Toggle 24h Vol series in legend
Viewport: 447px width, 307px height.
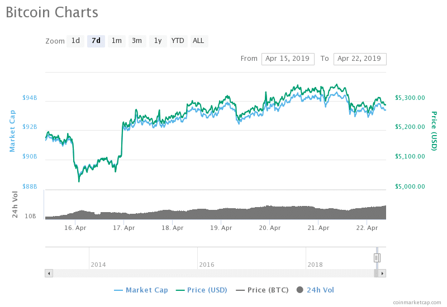(315, 290)
